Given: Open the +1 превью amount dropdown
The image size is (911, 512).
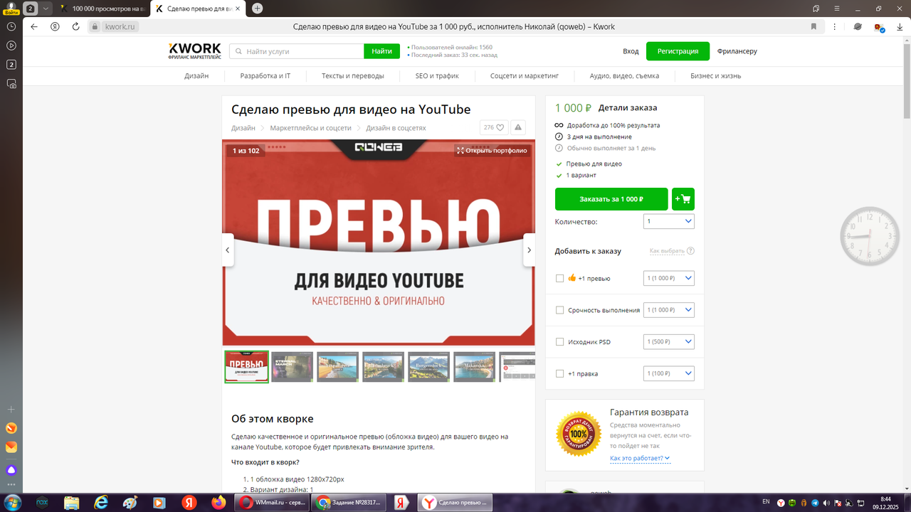Looking at the screenshot, I should click(x=668, y=278).
